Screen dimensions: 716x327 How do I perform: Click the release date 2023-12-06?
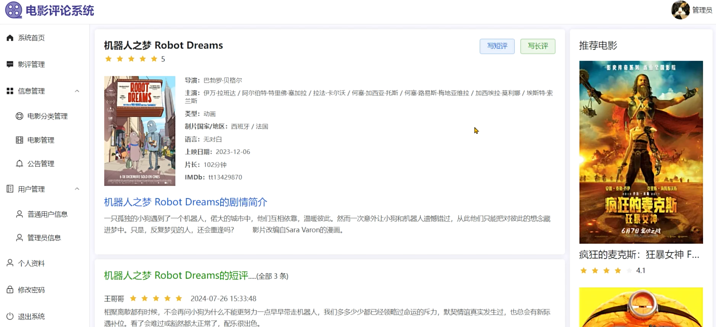pos(233,152)
